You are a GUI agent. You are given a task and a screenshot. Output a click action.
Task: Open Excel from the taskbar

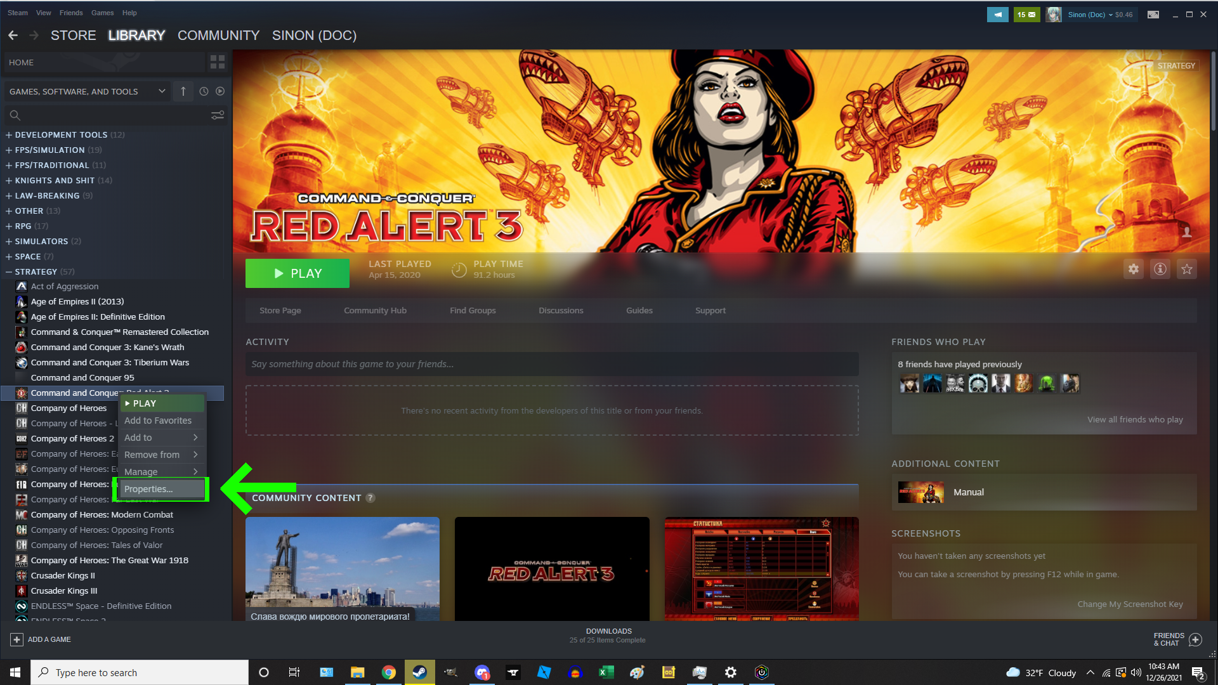606,672
